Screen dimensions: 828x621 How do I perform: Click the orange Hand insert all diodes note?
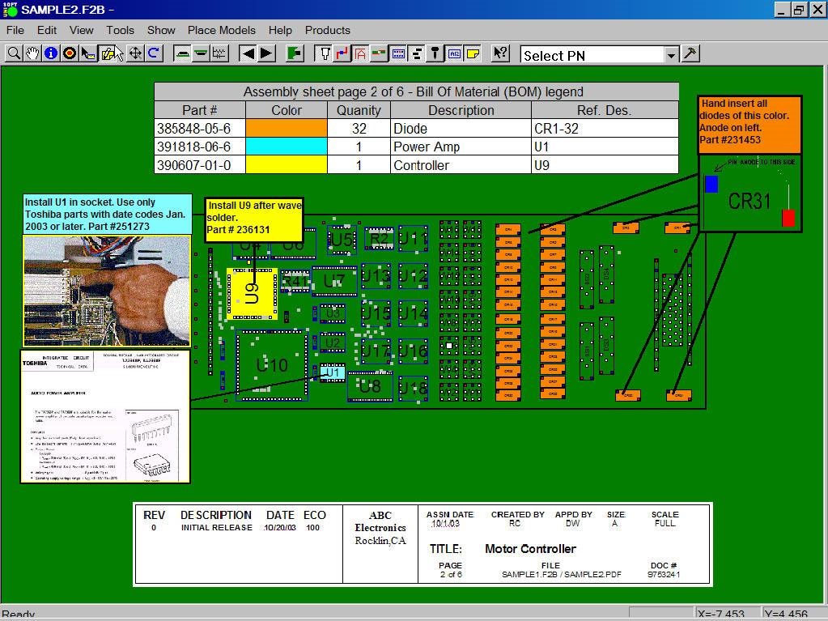(749, 125)
